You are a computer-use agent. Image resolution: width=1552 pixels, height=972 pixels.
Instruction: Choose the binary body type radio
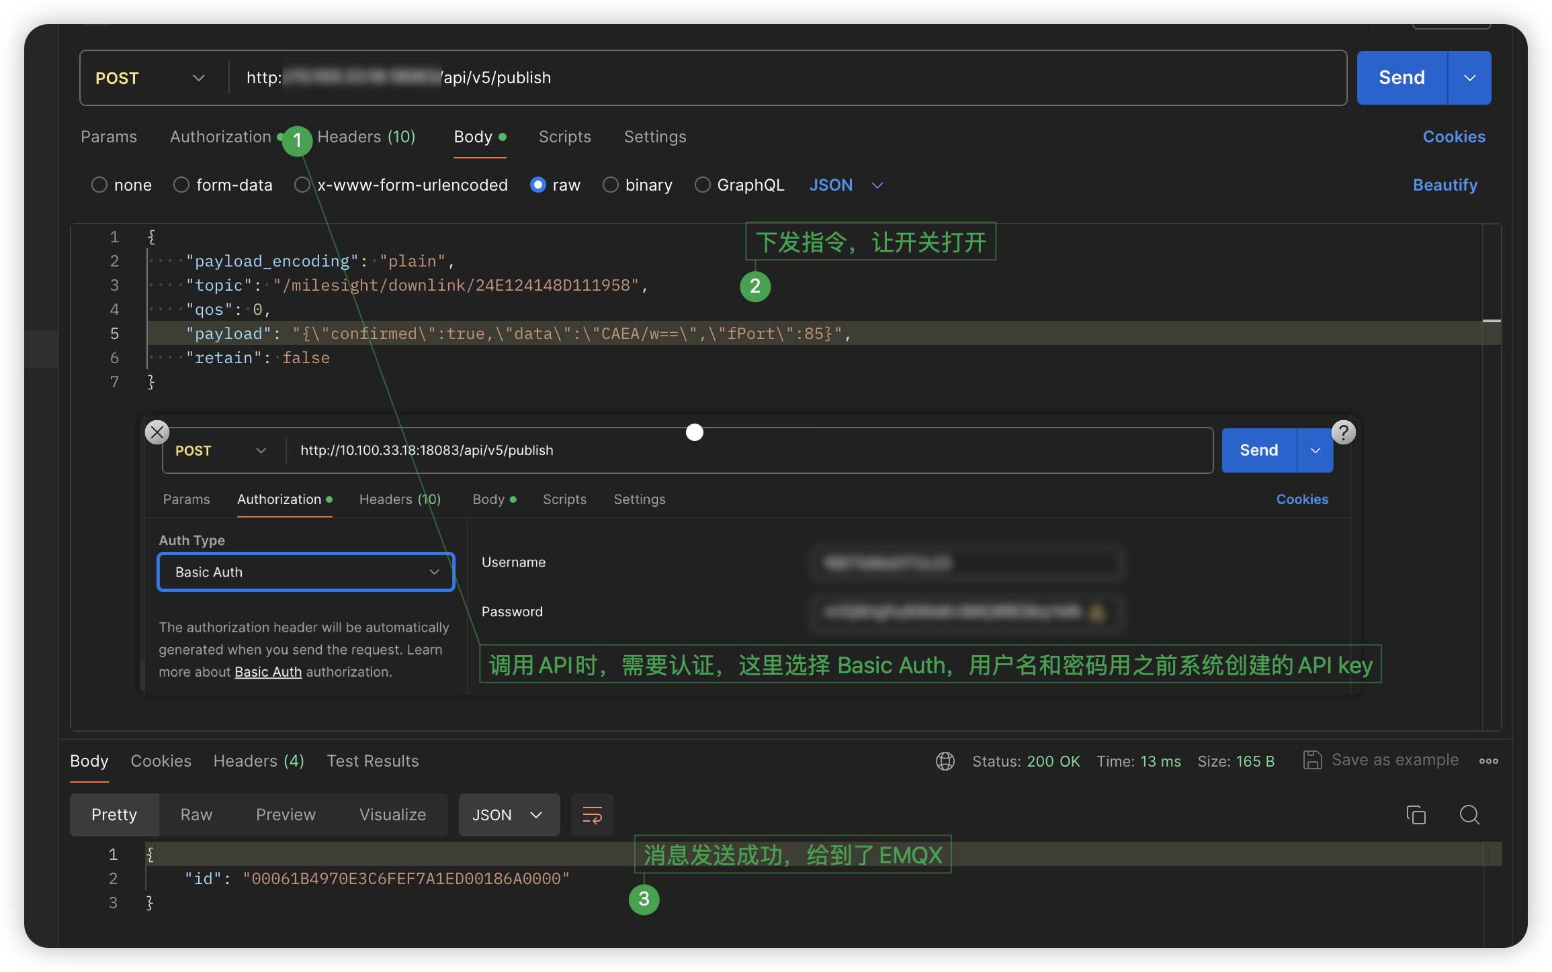[x=610, y=185]
